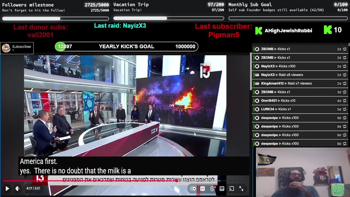
Task: Replay the NayizX3 Kicks x100 alert
Action: pos(345,66)
